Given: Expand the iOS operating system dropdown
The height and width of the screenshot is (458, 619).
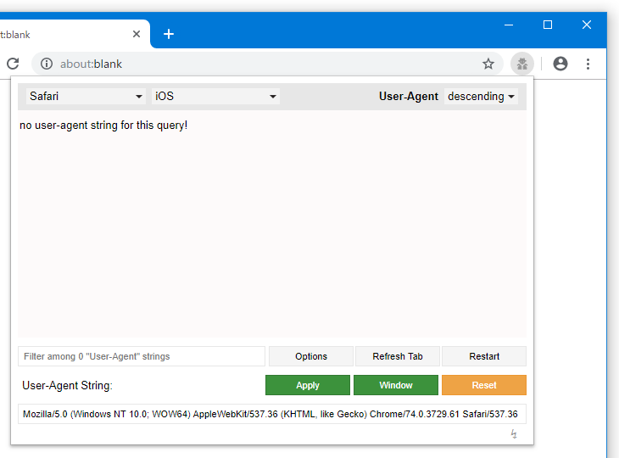Looking at the screenshot, I should 215,97.
